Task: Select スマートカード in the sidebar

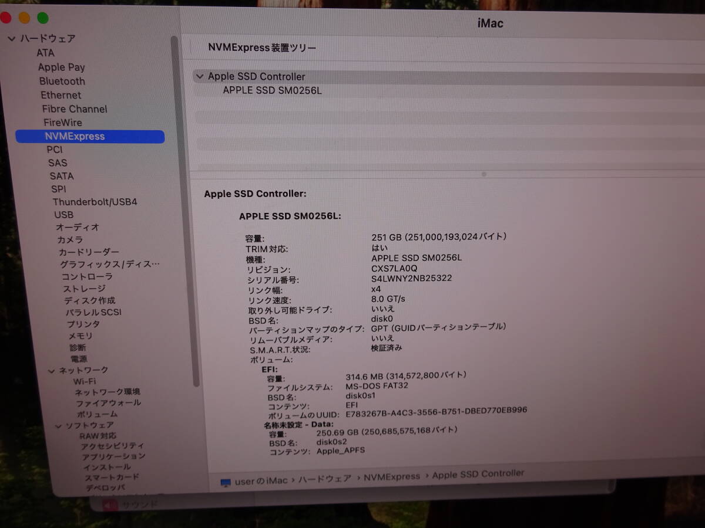Action: tap(112, 478)
